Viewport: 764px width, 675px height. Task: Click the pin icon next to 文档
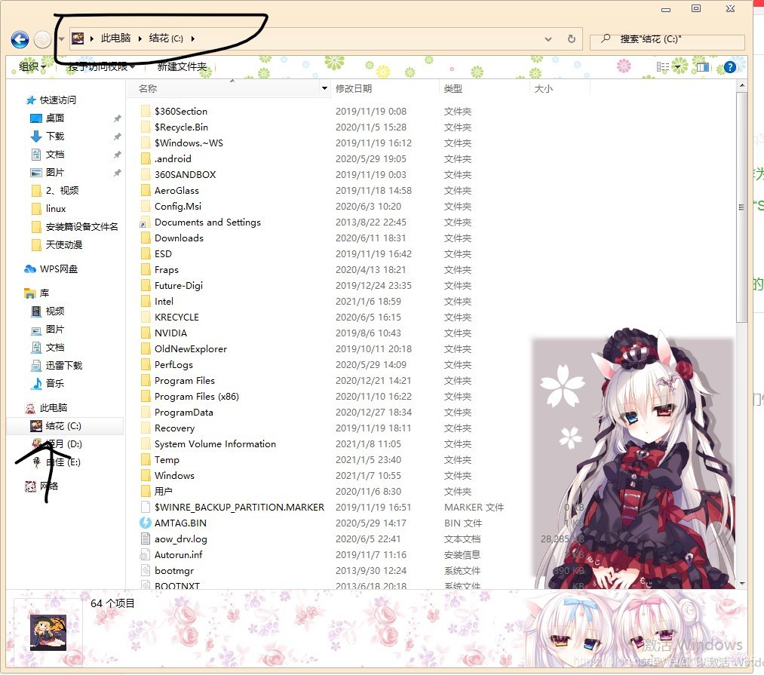click(x=117, y=155)
